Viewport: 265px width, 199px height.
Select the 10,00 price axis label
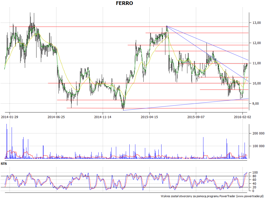point(256,83)
